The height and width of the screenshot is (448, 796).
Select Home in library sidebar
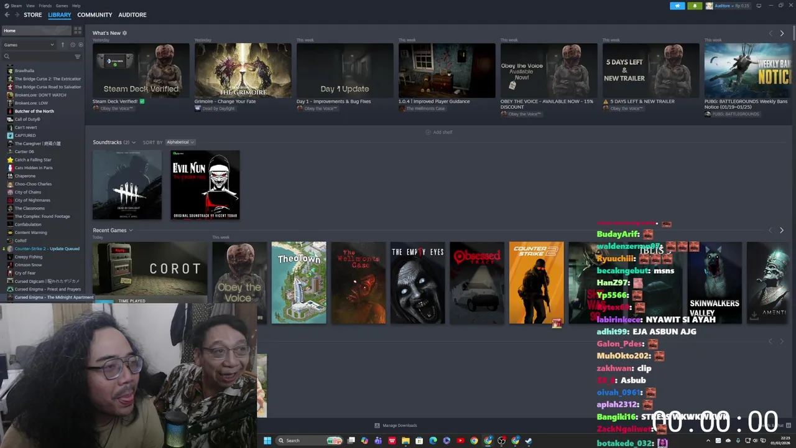(x=36, y=30)
